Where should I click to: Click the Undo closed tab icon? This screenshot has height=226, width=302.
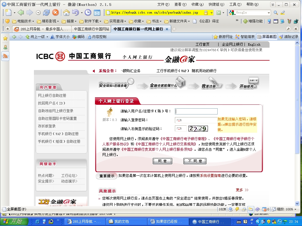pyautogui.click(x=75, y=12)
